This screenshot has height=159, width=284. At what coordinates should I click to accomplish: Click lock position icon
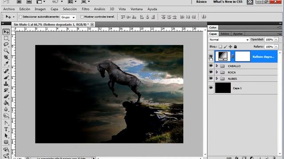coord(230,47)
